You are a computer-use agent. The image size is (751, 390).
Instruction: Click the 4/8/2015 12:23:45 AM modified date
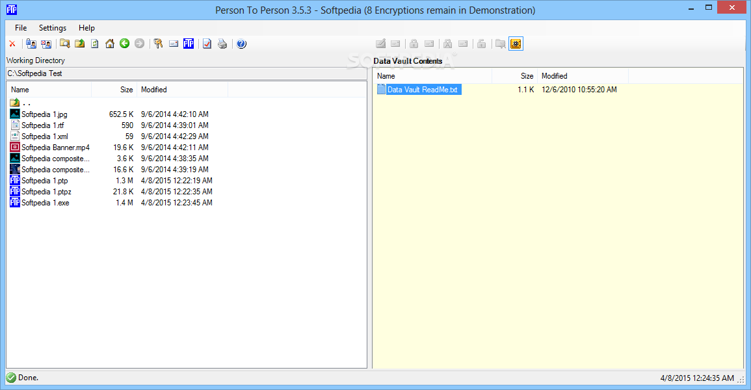click(x=177, y=203)
